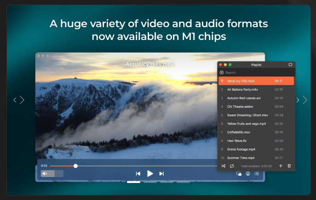The height and width of the screenshot is (200, 316).
Task: Select the second carousel page indicator
Action: tap(150, 182)
